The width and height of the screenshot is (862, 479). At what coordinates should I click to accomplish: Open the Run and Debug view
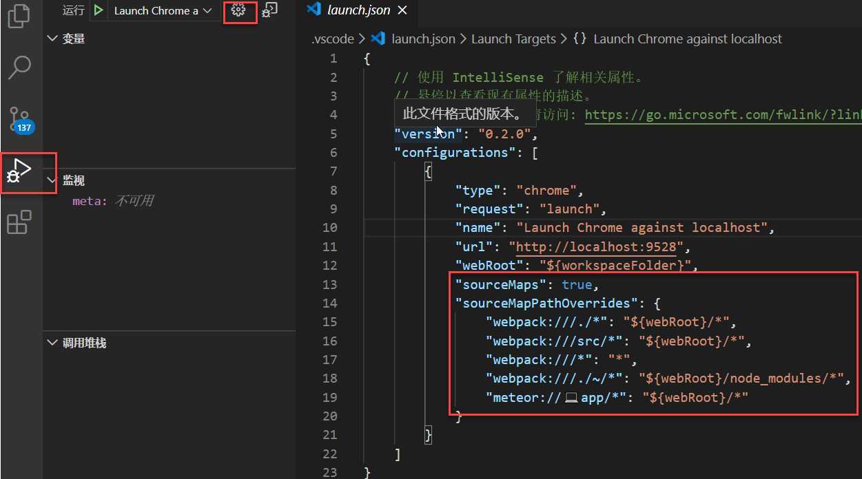[x=19, y=171]
